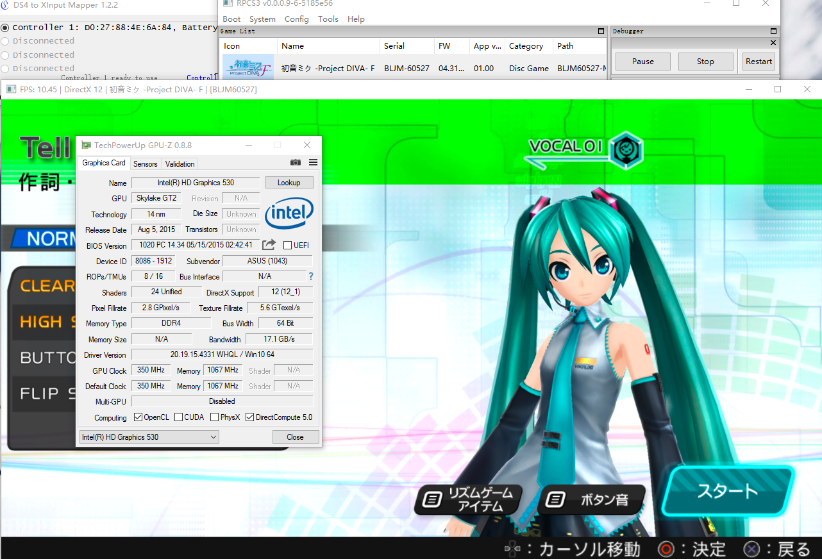The height and width of the screenshot is (559, 822).
Task: Click the GPU Name field value
Action: (196, 183)
